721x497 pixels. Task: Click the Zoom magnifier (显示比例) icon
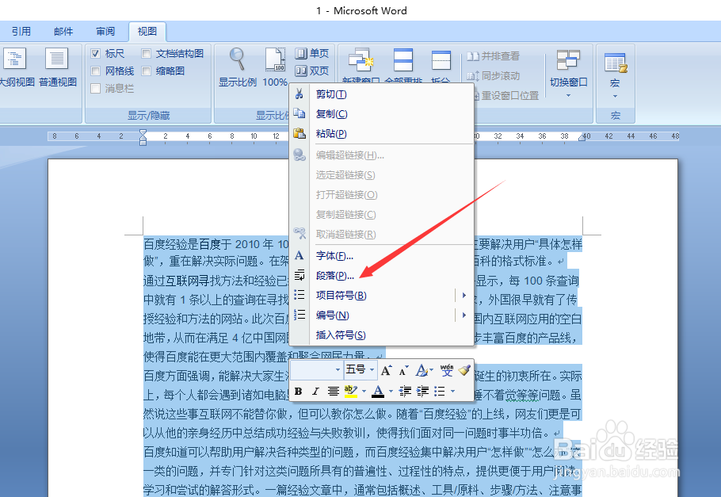pos(236,57)
